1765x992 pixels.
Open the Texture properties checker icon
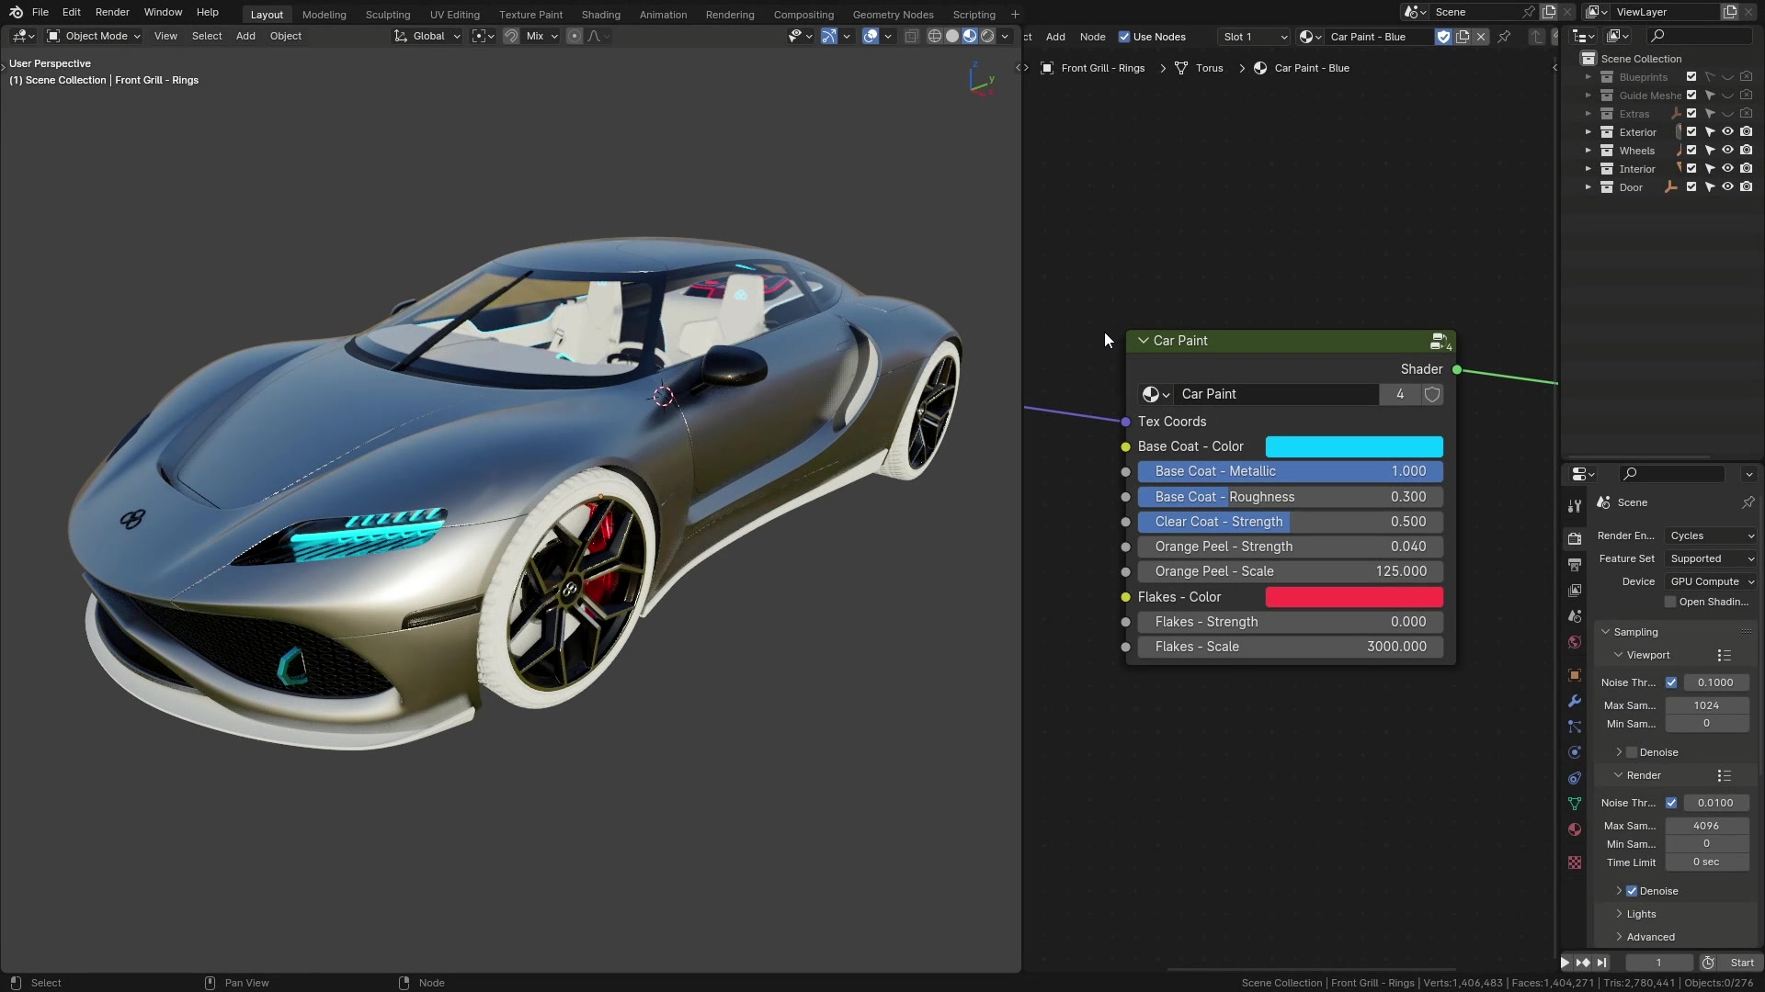[x=1575, y=862]
